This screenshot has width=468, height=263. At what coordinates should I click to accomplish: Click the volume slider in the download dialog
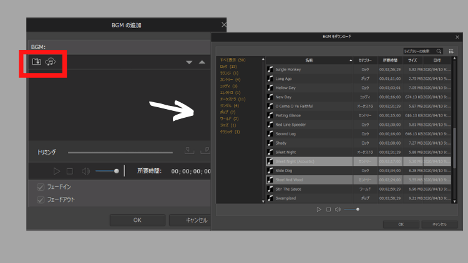coord(351,209)
